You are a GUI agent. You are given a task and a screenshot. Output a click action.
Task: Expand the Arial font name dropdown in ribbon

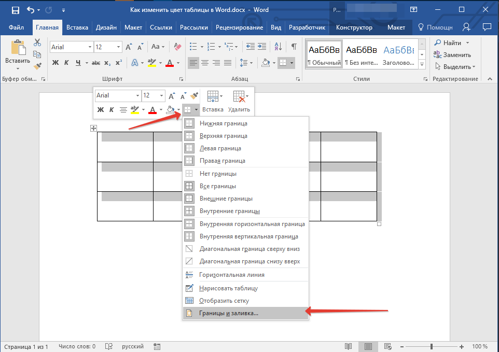pyautogui.click(x=90, y=47)
